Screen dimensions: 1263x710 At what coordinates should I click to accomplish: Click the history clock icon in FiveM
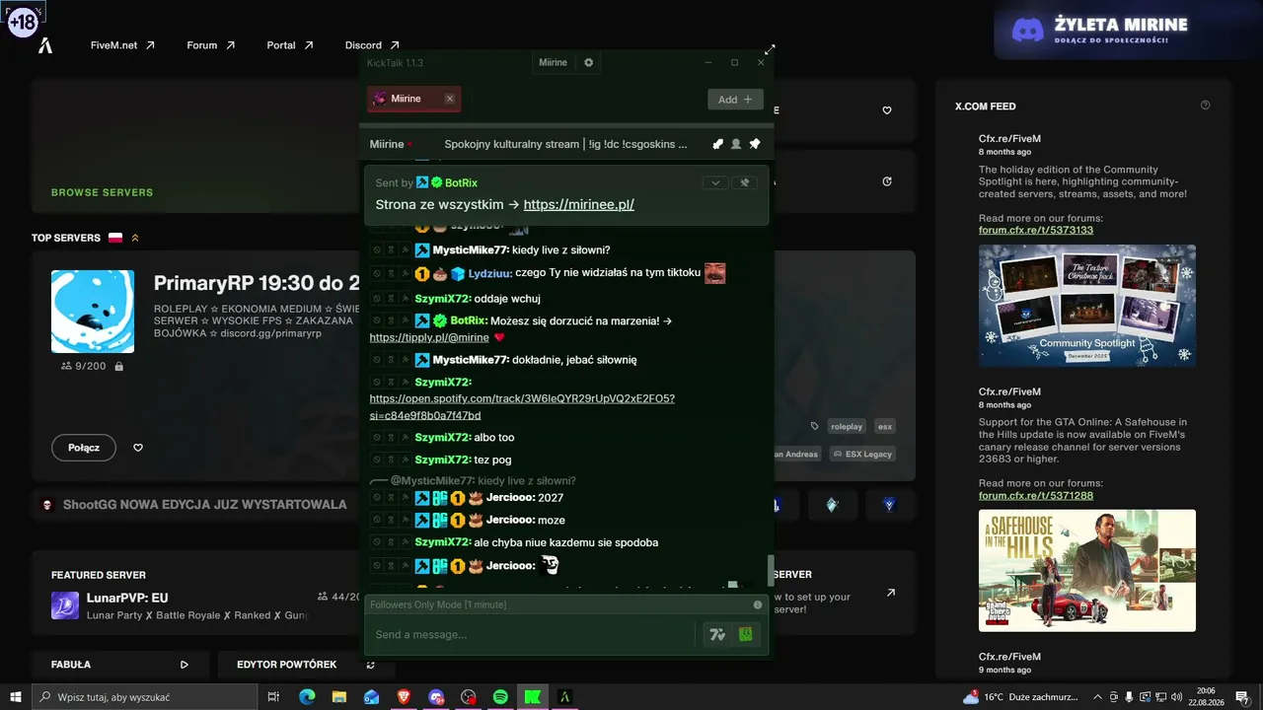coord(887,181)
